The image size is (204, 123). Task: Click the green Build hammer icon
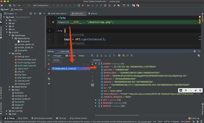(x=29, y=5)
